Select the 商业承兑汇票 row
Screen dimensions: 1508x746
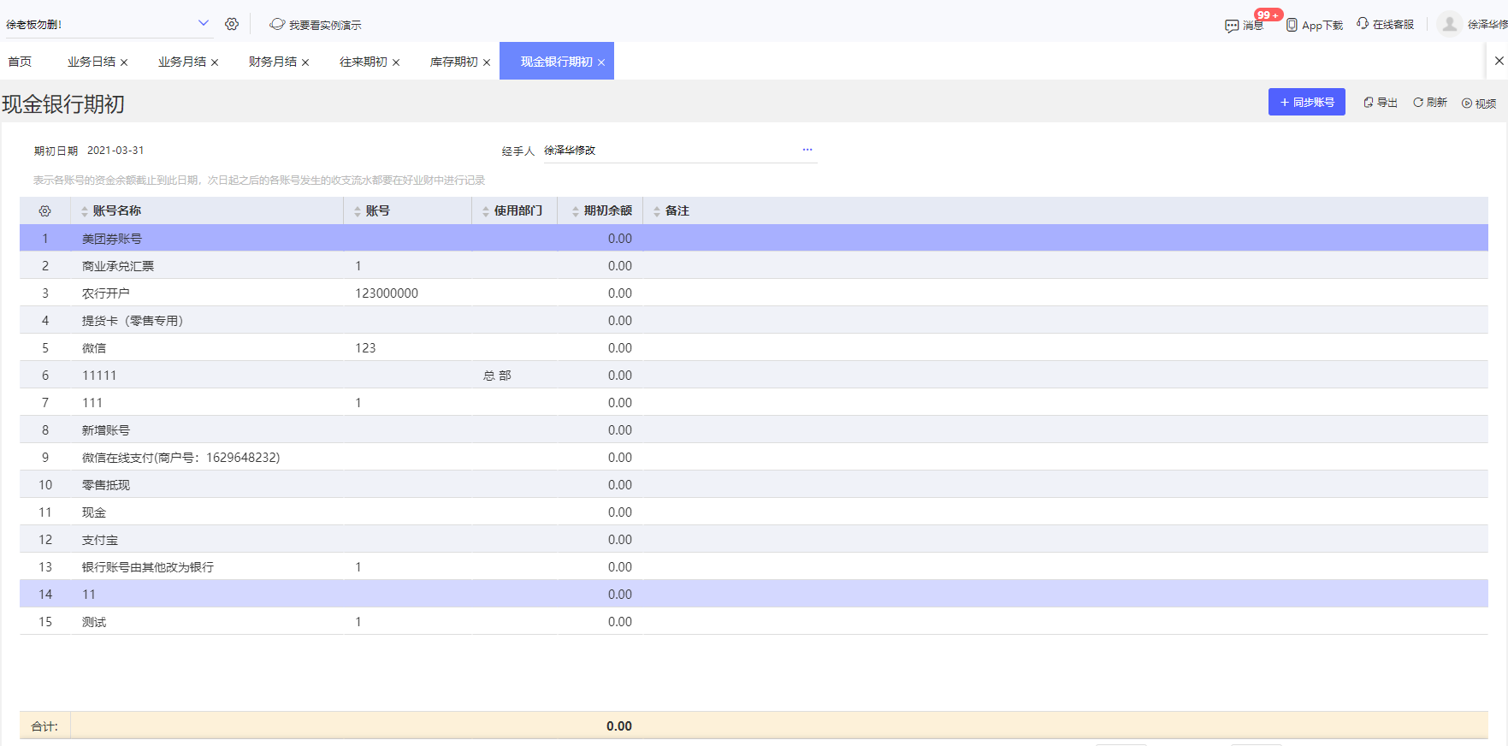tap(754, 266)
